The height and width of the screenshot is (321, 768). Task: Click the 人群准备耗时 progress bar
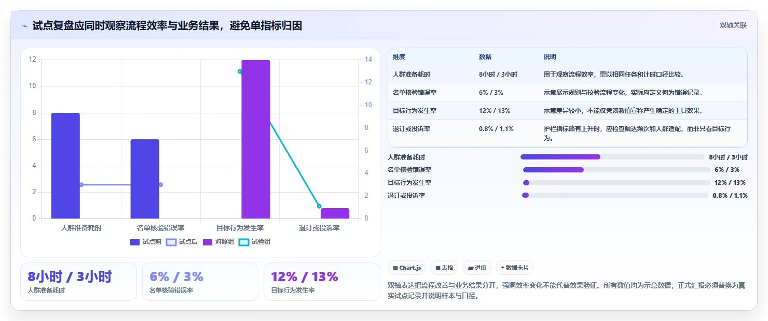612,157
